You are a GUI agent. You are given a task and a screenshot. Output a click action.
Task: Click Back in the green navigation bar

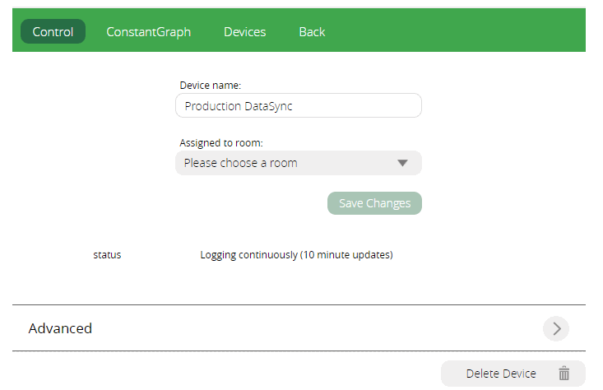pos(312,32)
